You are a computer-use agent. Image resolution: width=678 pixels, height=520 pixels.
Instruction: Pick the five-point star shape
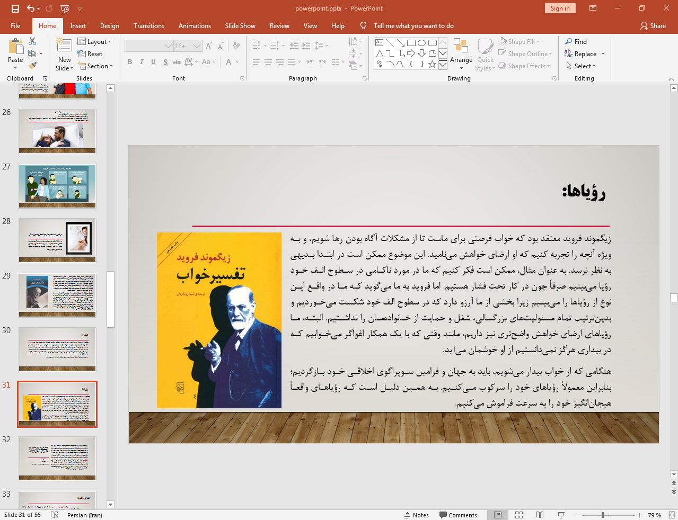pos(432,64)
